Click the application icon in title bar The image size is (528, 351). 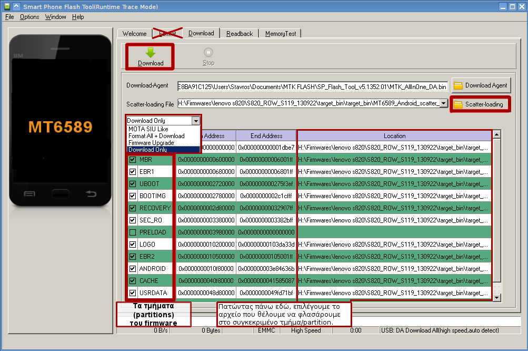7,6
